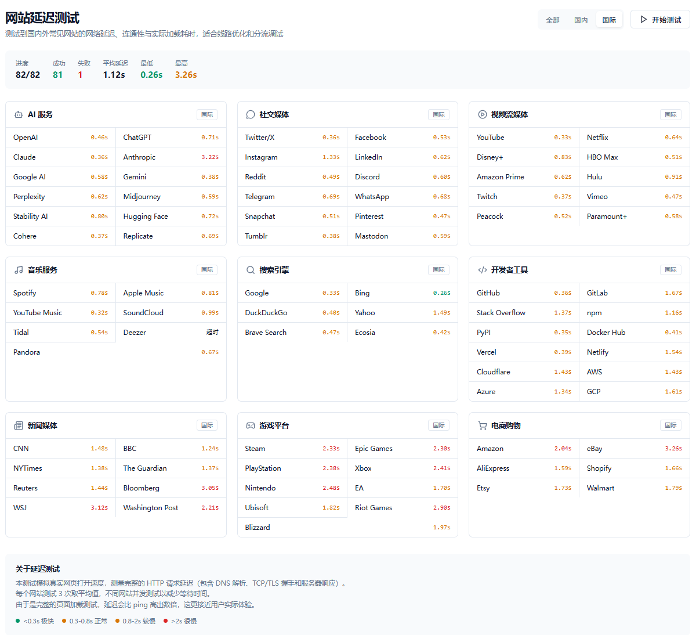696x635 pixels.
Task: Click the 最高 3.26s stat
Action: pyautogui.click(x=186, y=70)
